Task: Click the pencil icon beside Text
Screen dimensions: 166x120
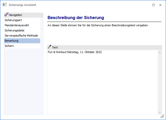Action: [49, 47]
